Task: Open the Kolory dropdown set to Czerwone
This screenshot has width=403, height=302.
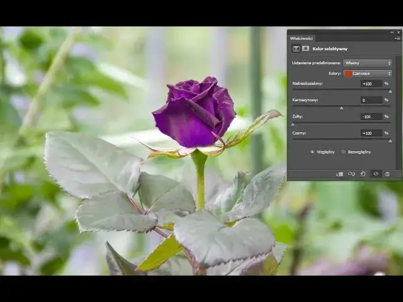Action: click(367, 73)
